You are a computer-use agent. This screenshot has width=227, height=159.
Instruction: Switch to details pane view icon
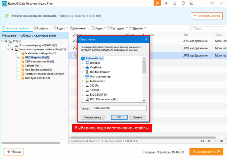click(221, 141)
